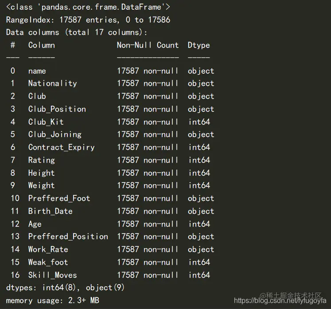Screen dimensions: 331x309
Task: Click the int64 dtype of Age row
Action: click(x=199, y=224)
